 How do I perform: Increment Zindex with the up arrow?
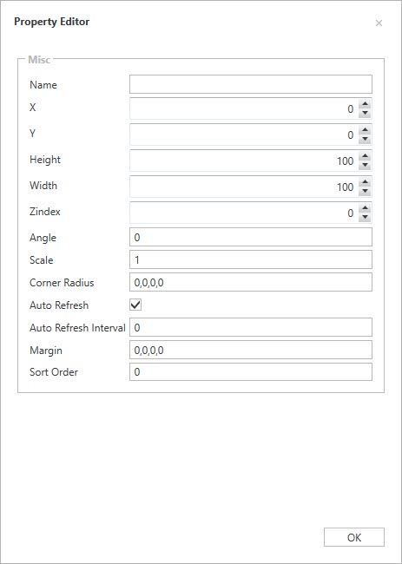pyautogui.click(x=365, y=208)
